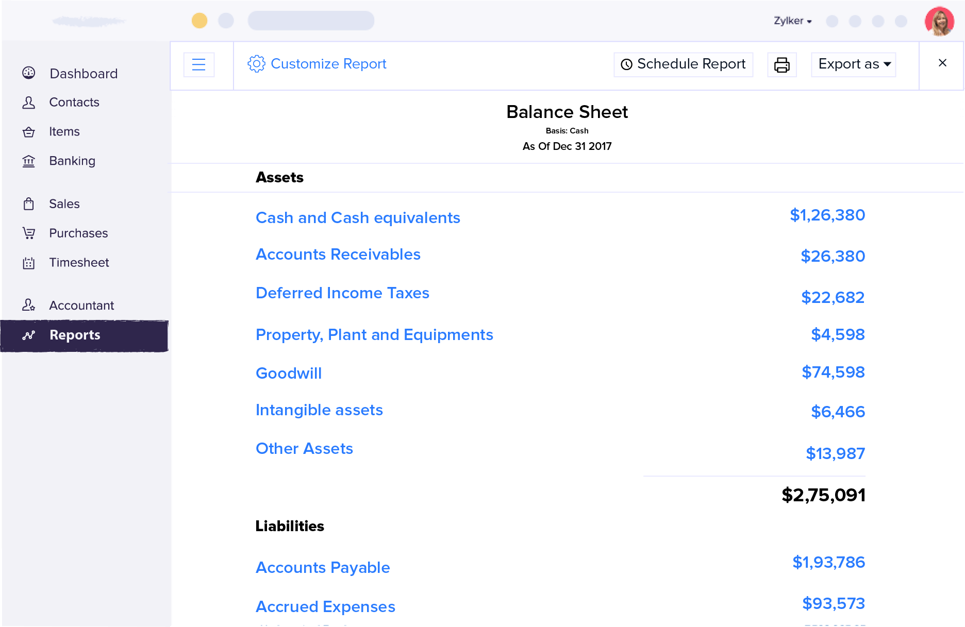Open the Accountant section icon
The image size is (965, 627).
pos(29,305)
